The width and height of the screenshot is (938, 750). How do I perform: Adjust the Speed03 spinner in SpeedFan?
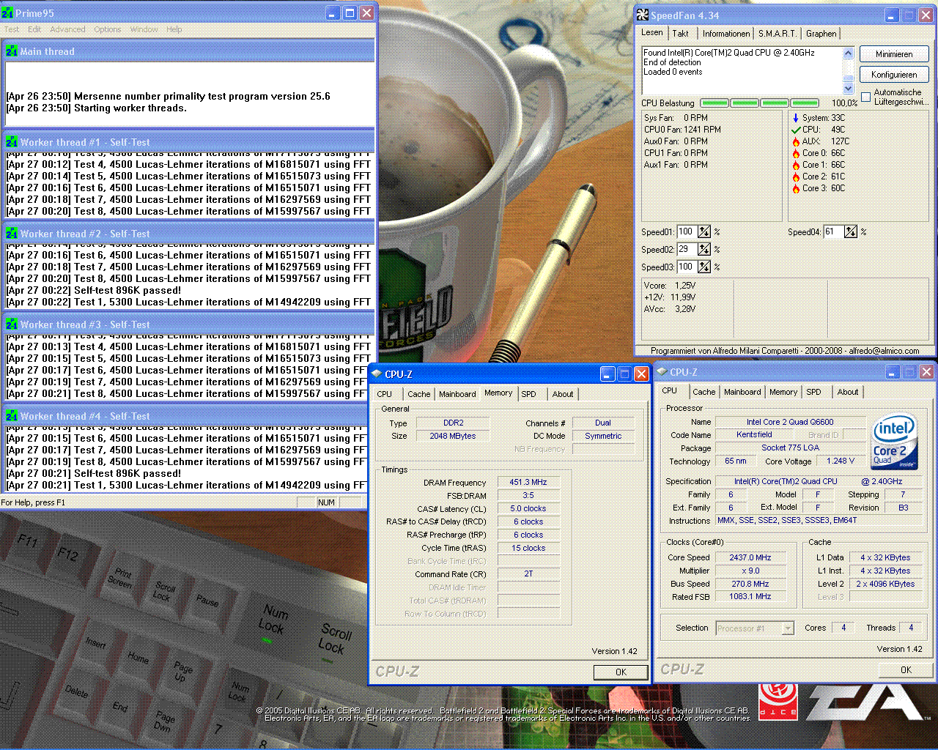pos(704,267)
